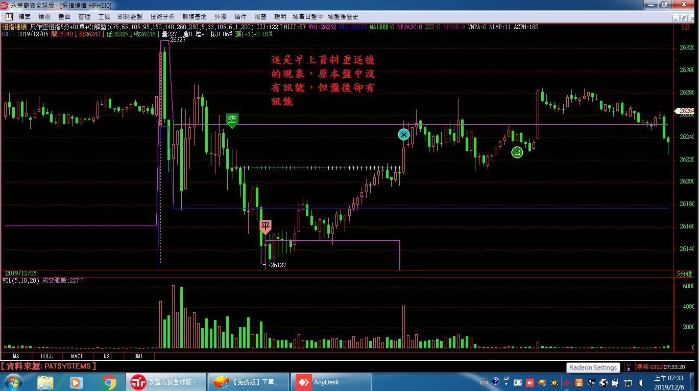Click the 26264 current price tag
The image size is (699, 391).
coord(685,110)
